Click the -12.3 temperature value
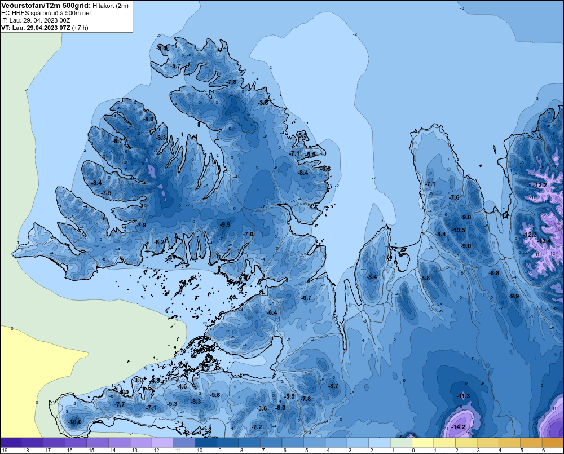The width and height of the screenshot is (564, 454). point(530,235)
